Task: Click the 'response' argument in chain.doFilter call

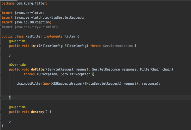Action: (149, 84)
